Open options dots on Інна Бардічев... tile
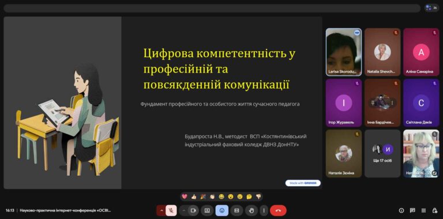The height and width of the screenshot is (219, 443). point(392,103)
